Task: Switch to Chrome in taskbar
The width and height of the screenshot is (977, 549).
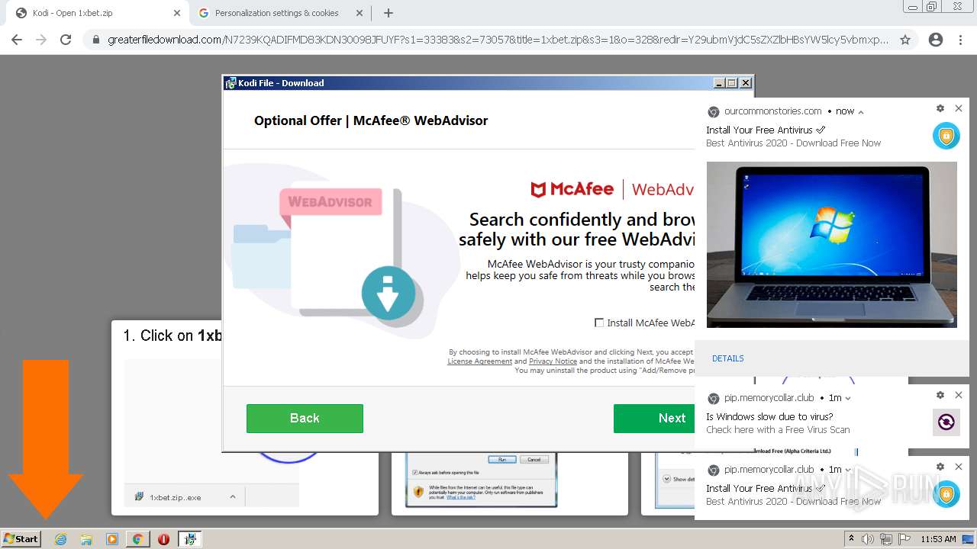Action: pos(137,539)
